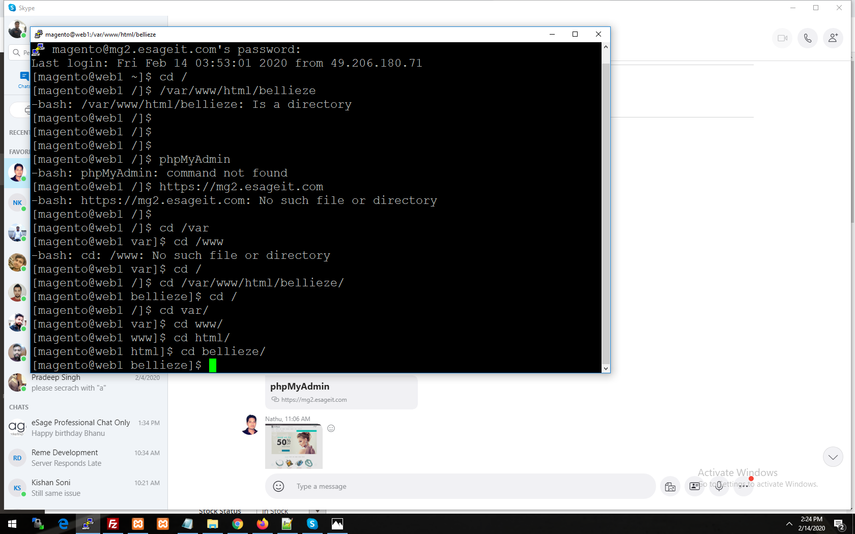Viewport: 855px width, 534px height.
Task: Switch to the Chats tab
Action: tap(23, 79)
